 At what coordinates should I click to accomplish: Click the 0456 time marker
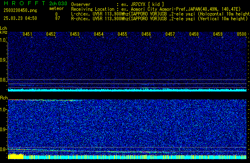point(146,34)
